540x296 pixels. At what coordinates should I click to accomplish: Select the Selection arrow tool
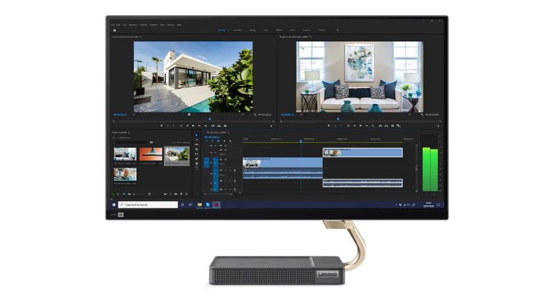point(196,136)
